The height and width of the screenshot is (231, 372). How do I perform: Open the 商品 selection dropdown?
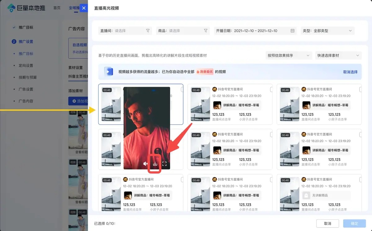183,31
